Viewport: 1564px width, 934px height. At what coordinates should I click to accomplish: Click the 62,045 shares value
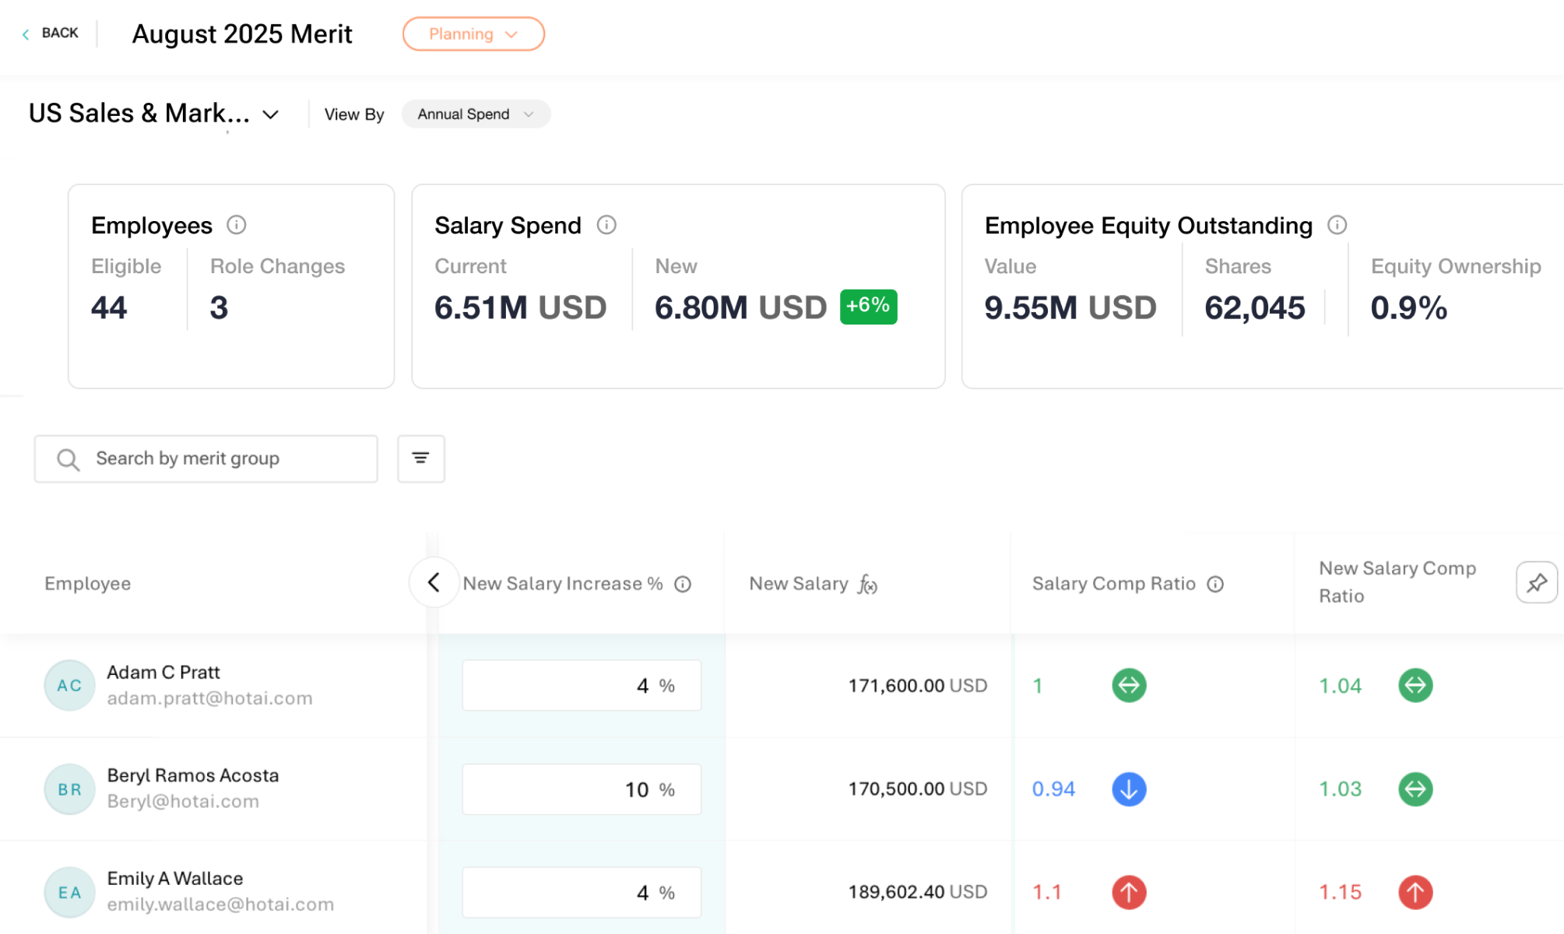click(x=1254, y=308)
